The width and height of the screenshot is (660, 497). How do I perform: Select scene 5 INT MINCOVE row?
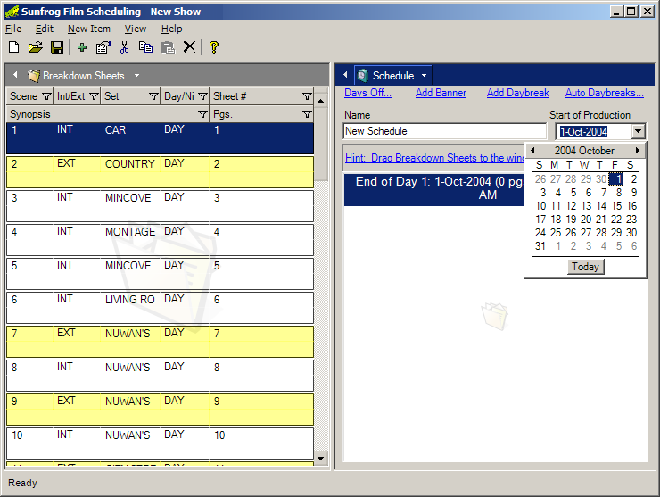click(x=160, y=274)
